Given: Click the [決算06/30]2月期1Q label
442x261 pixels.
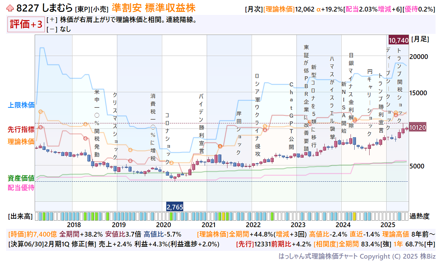Looking at the screenshot, I should [x=41, y=244].
